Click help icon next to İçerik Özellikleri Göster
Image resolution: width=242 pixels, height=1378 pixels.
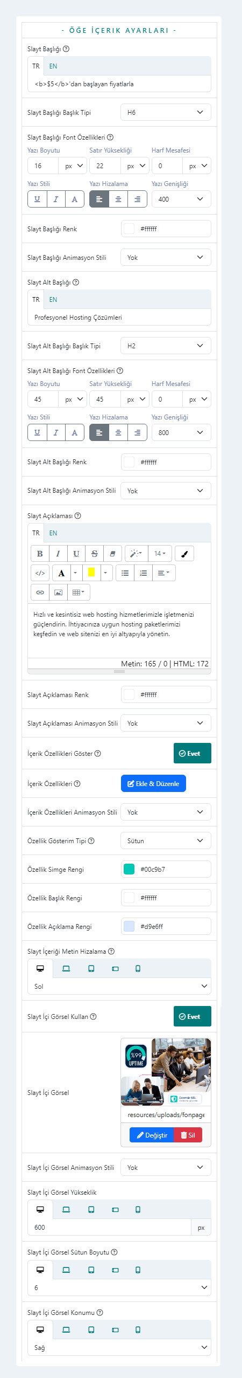98,753
